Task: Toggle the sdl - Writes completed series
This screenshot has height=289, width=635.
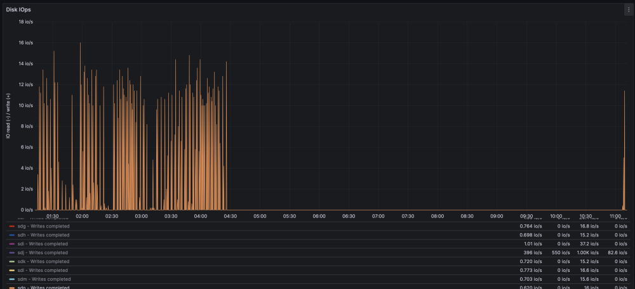Action: (43, 271)
